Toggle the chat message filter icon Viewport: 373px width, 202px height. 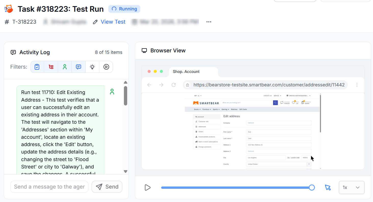79,67
